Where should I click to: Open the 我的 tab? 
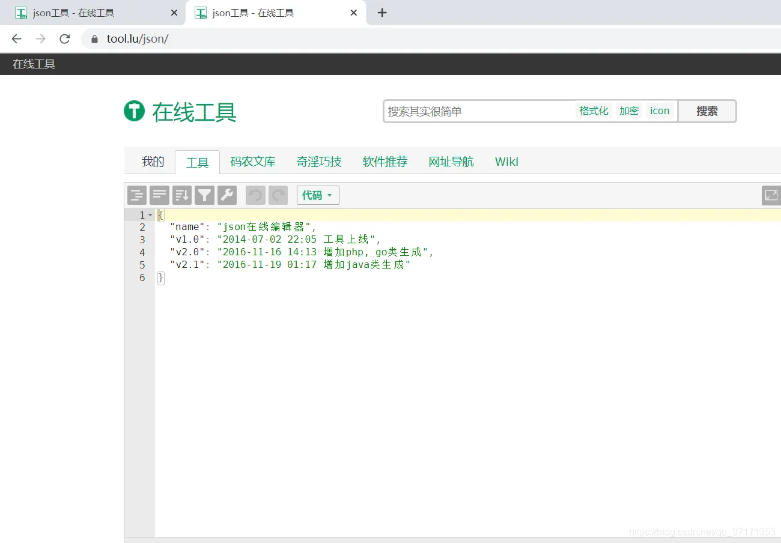[x=153, y=162]
